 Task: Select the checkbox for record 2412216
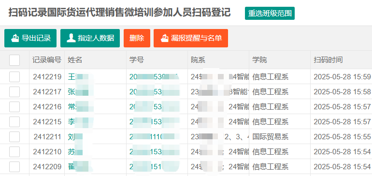click(x=14, y=107)
